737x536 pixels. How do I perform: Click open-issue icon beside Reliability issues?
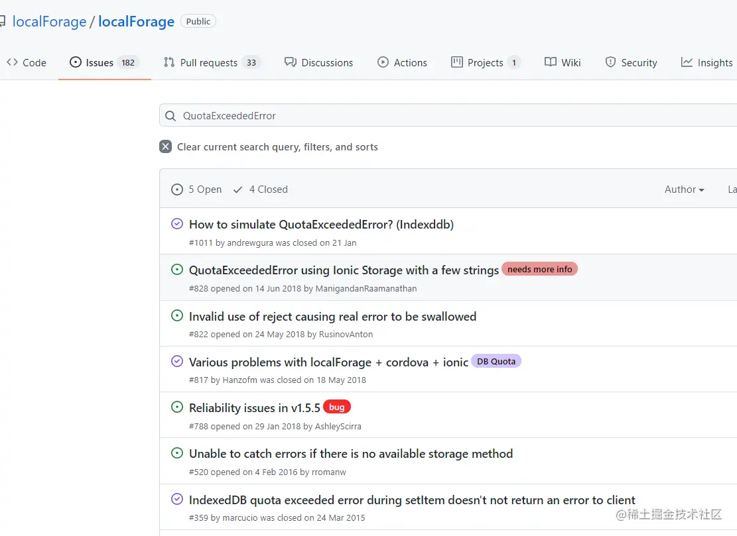tap(177, 407)
